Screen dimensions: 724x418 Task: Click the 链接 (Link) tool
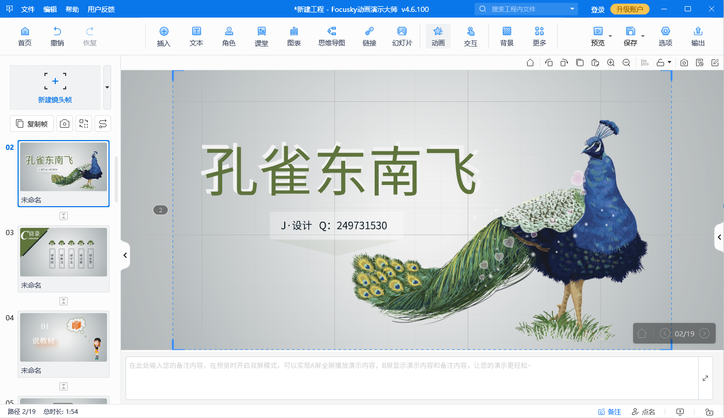(x=369, y=37)
